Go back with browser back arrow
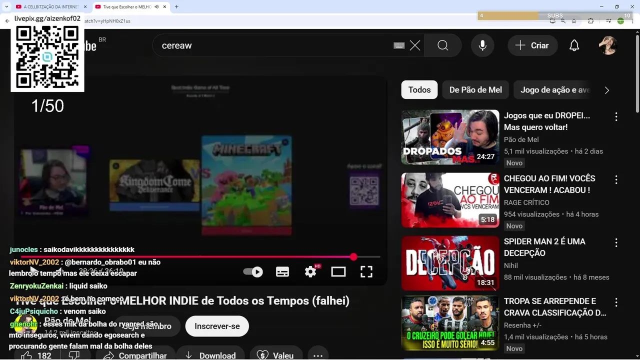The width and height of the screenshot is (640, 360). (x=7, y=21)
